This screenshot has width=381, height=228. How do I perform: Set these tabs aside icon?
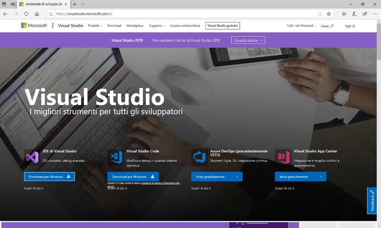[13, 4]
